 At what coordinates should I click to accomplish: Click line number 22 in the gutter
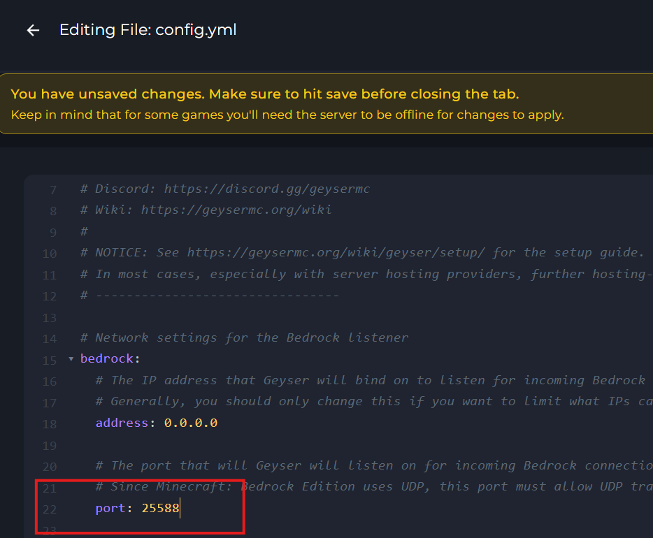[49, 509]
